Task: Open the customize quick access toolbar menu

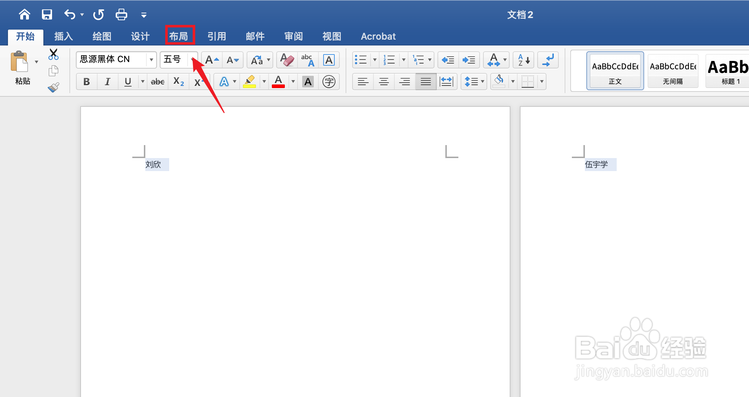Action: (144, 15)
